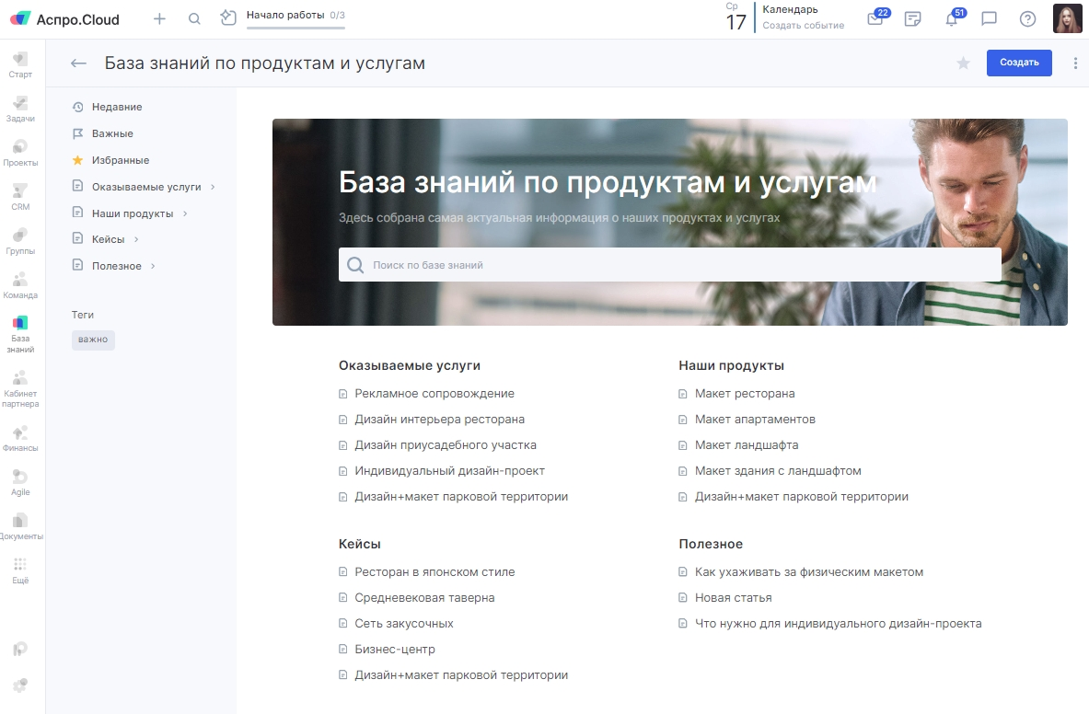Viewport: 1089px width, 714px height.
Task: Toggle favorite star for knowledge base
Action: pos(963,63)
